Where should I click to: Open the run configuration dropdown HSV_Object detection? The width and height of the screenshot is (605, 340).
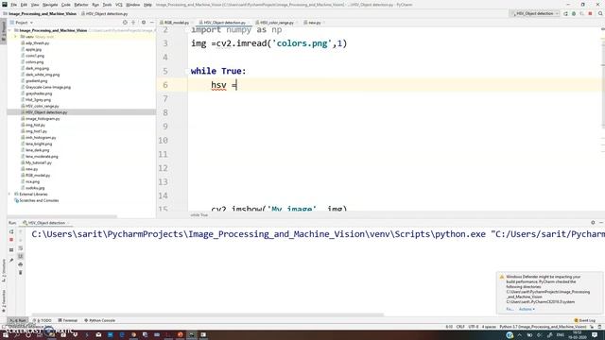coord(534,13)
